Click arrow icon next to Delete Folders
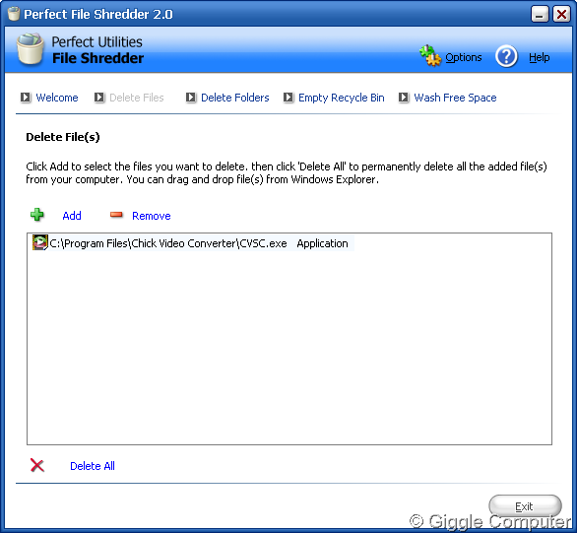Image resolution: width=577 pixels, height=533 pixels. 191,98
